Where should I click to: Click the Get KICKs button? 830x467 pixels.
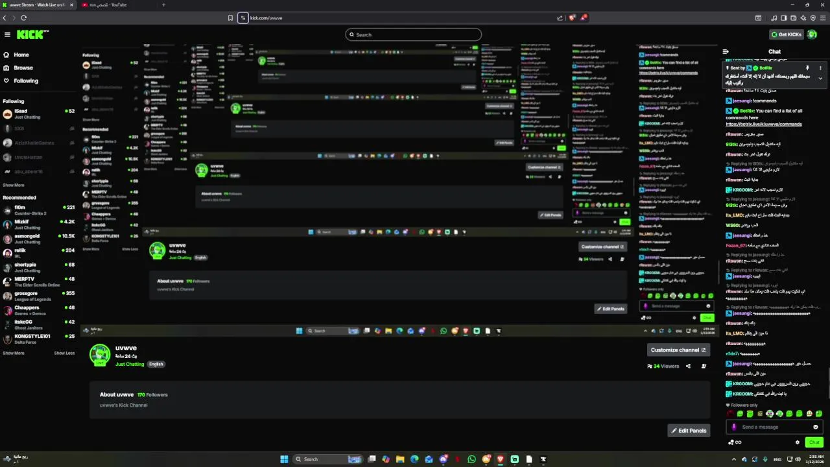[x=787, y=34]
